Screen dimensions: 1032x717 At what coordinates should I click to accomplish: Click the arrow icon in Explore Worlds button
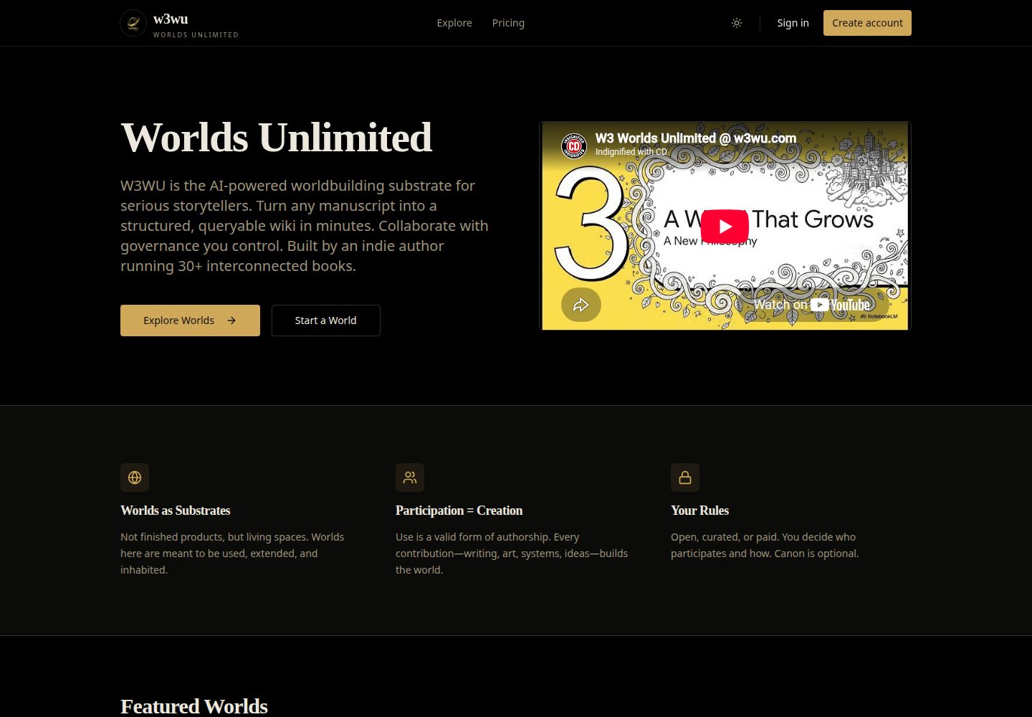coord(231,320)
